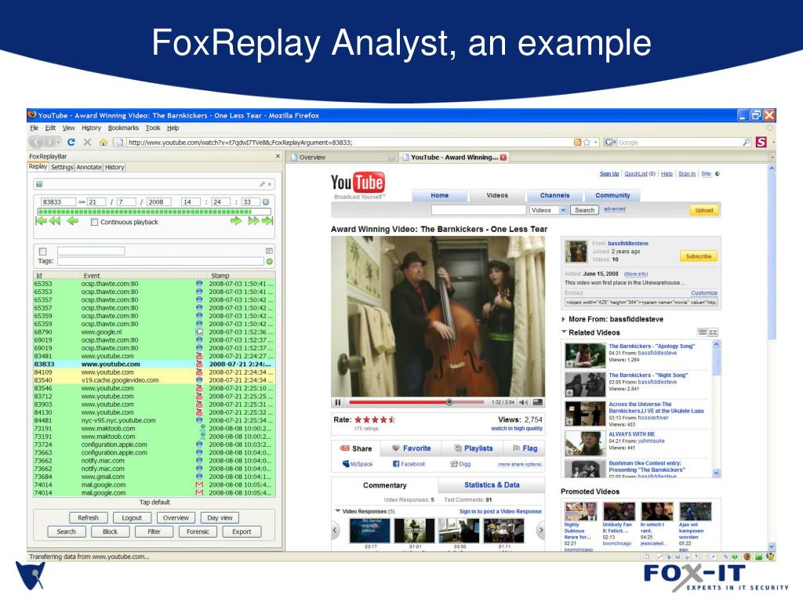Reload the page with the Firefox refresh icon
This screenshot has width=803, height=602.
coord(71,143)
